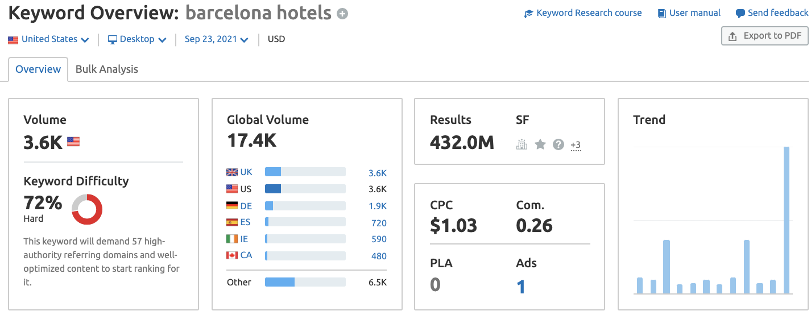This screenshot has width=811, height=315.
Task: Open the United States country dropdown
Action: tap(49, 39)
